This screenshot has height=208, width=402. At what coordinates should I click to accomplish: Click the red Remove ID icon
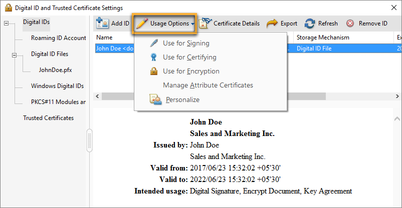350,23
